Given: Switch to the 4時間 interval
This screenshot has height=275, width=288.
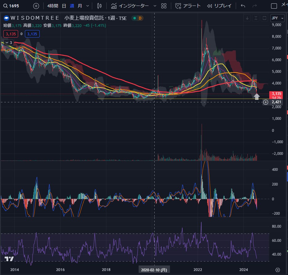Looking at the screenshot, I should tap(53, 6).
